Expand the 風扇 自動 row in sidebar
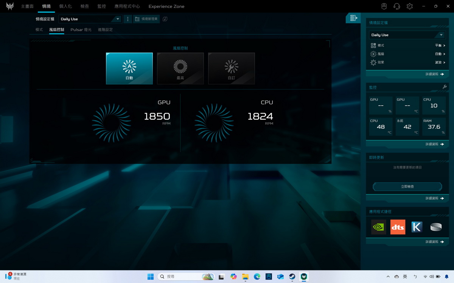This screenshot has width=454, height=283. pos(407,54)
